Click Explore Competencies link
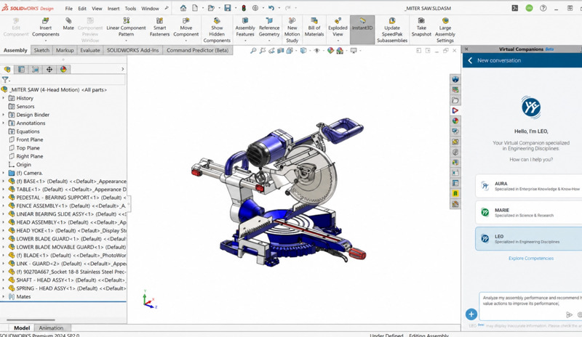 531,258
